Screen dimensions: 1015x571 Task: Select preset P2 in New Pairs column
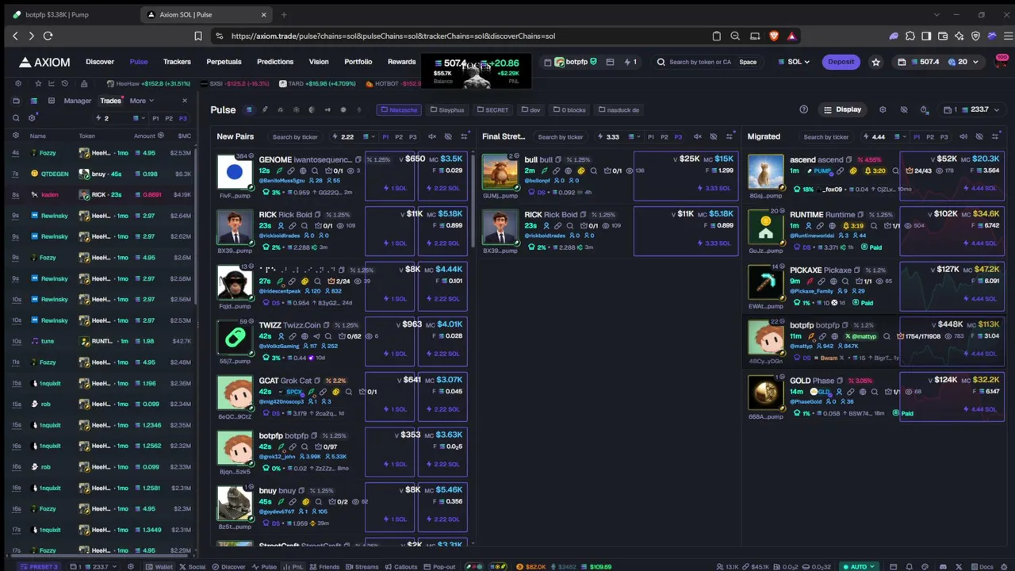click(399, 136)
